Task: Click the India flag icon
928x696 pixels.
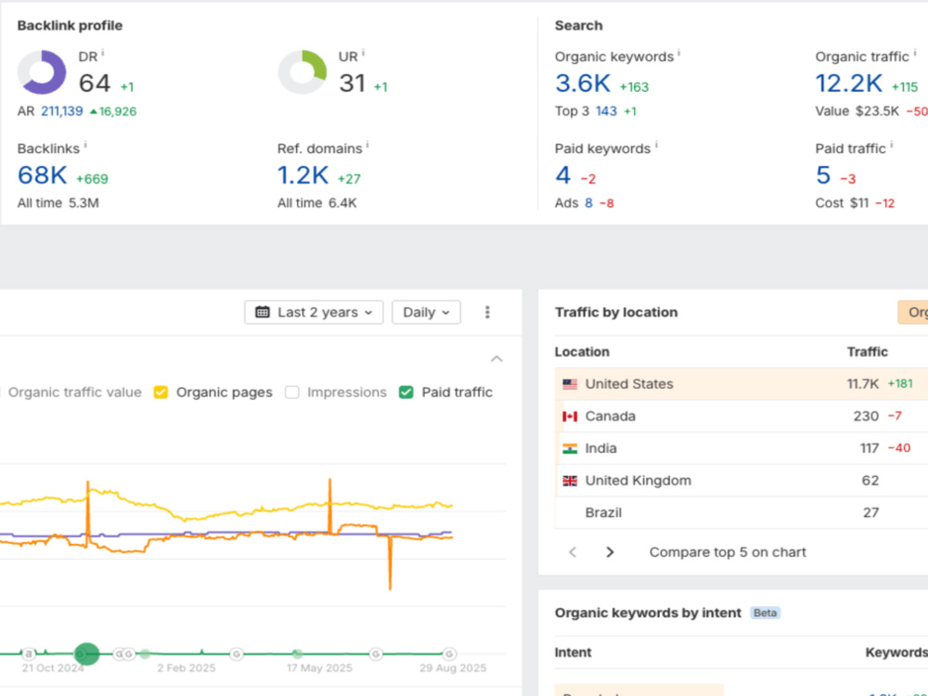Action: point(570,448)
